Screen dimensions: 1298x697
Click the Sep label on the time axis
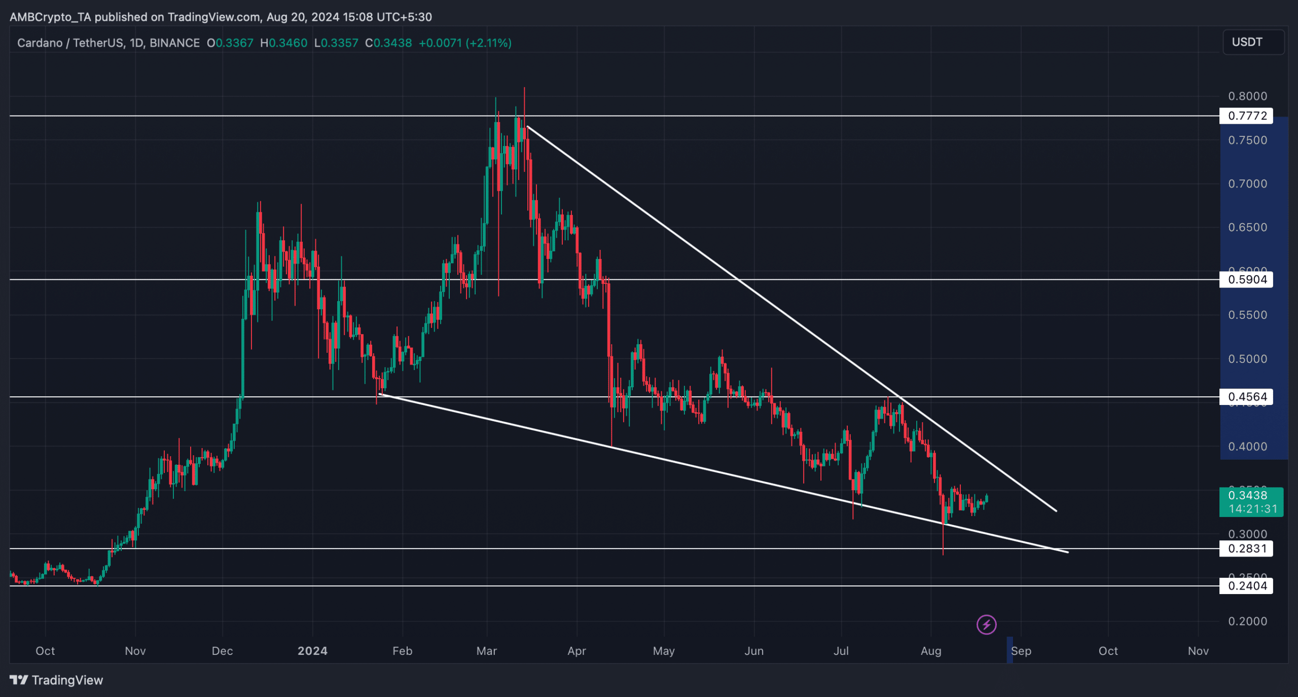point(1021,651)
